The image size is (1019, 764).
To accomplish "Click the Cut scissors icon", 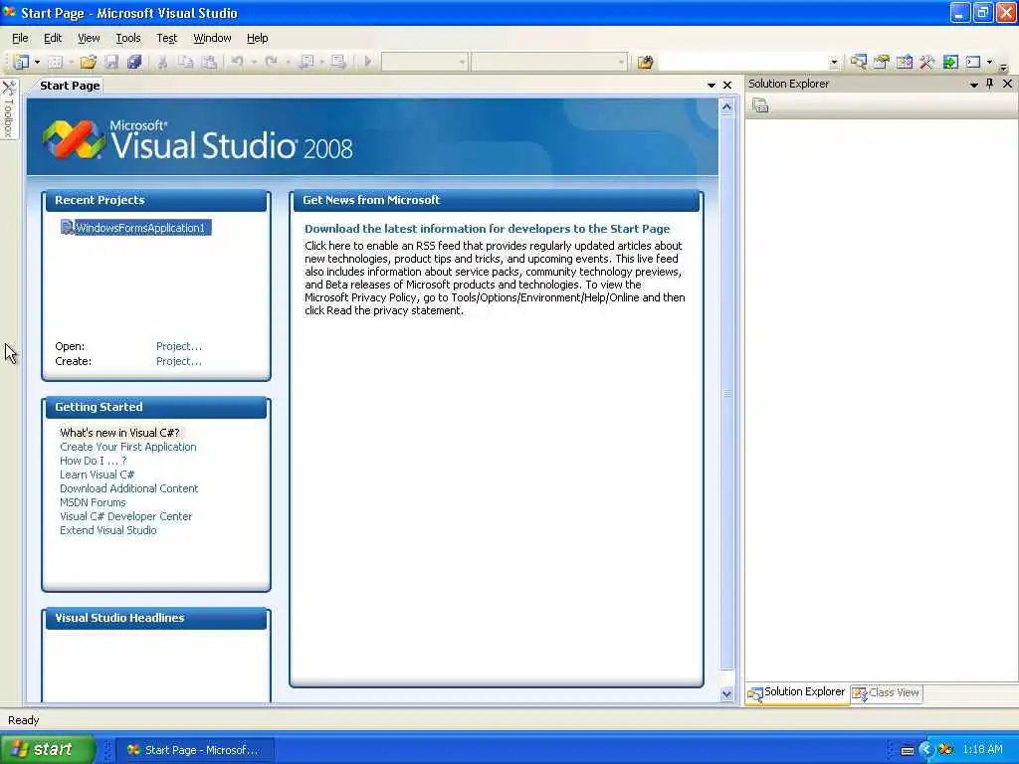I will [162, 63].
